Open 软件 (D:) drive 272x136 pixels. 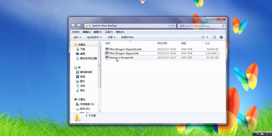pyautogui.click(x=83, y=109)
